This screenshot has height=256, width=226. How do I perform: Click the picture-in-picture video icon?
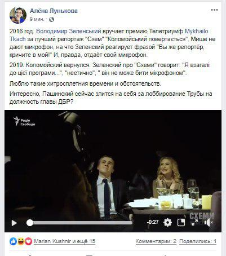tap(181, 223)
